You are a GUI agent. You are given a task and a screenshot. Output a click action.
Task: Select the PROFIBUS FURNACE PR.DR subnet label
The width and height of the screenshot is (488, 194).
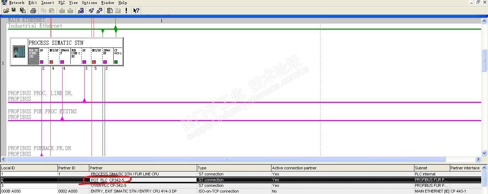[40, 148]
